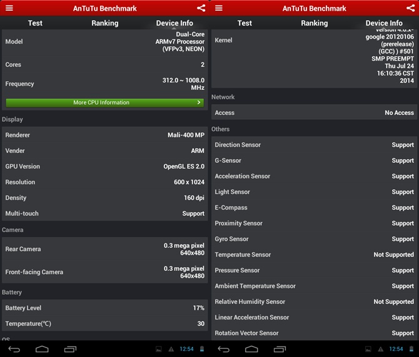The width and height of the screenshot is (419, 357).
Task: Tap Density row 160 dpi
Action: click(105, 198)
